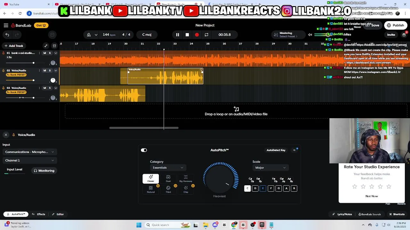Mute track 01 bank x axi studio
Screen dimensions: 410x230
(x=45, y=53)
